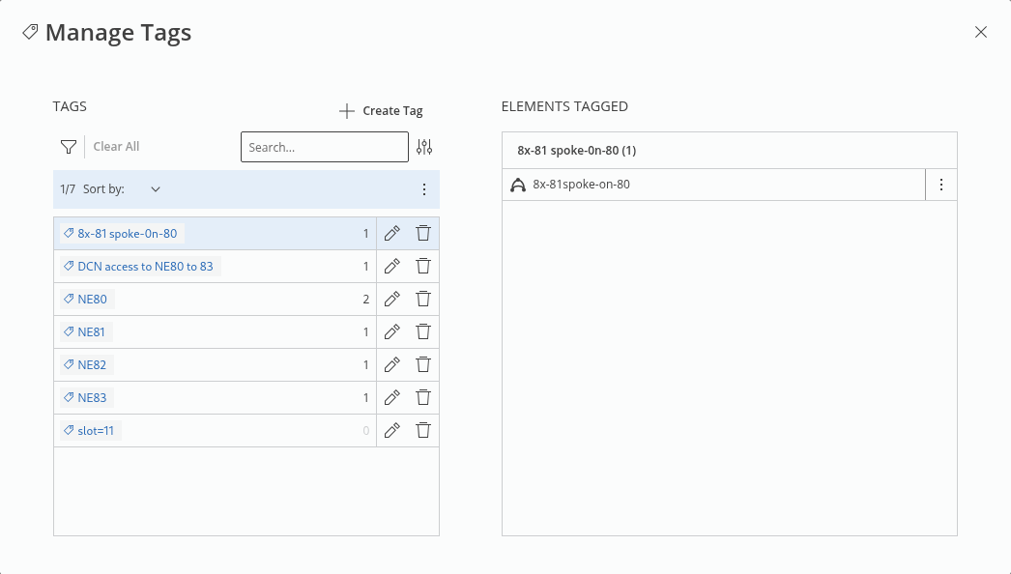Delete the NE83 tag

422,398
